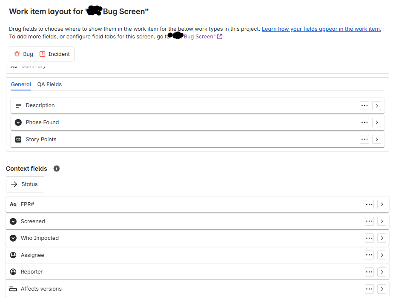Switch to the QA Fields tab
396x303 pixels.
coord(49,84)
